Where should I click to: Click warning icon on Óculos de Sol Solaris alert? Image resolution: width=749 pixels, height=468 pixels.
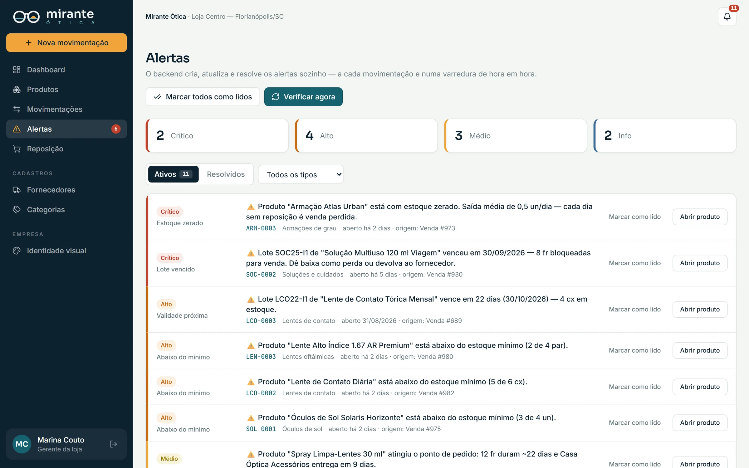tap(251, 418)
